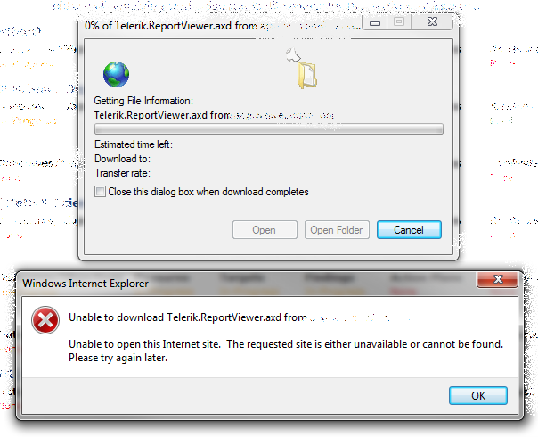Click the download progress bar
The width and height of the screenshot is (538, 437).
coord(269,128)
